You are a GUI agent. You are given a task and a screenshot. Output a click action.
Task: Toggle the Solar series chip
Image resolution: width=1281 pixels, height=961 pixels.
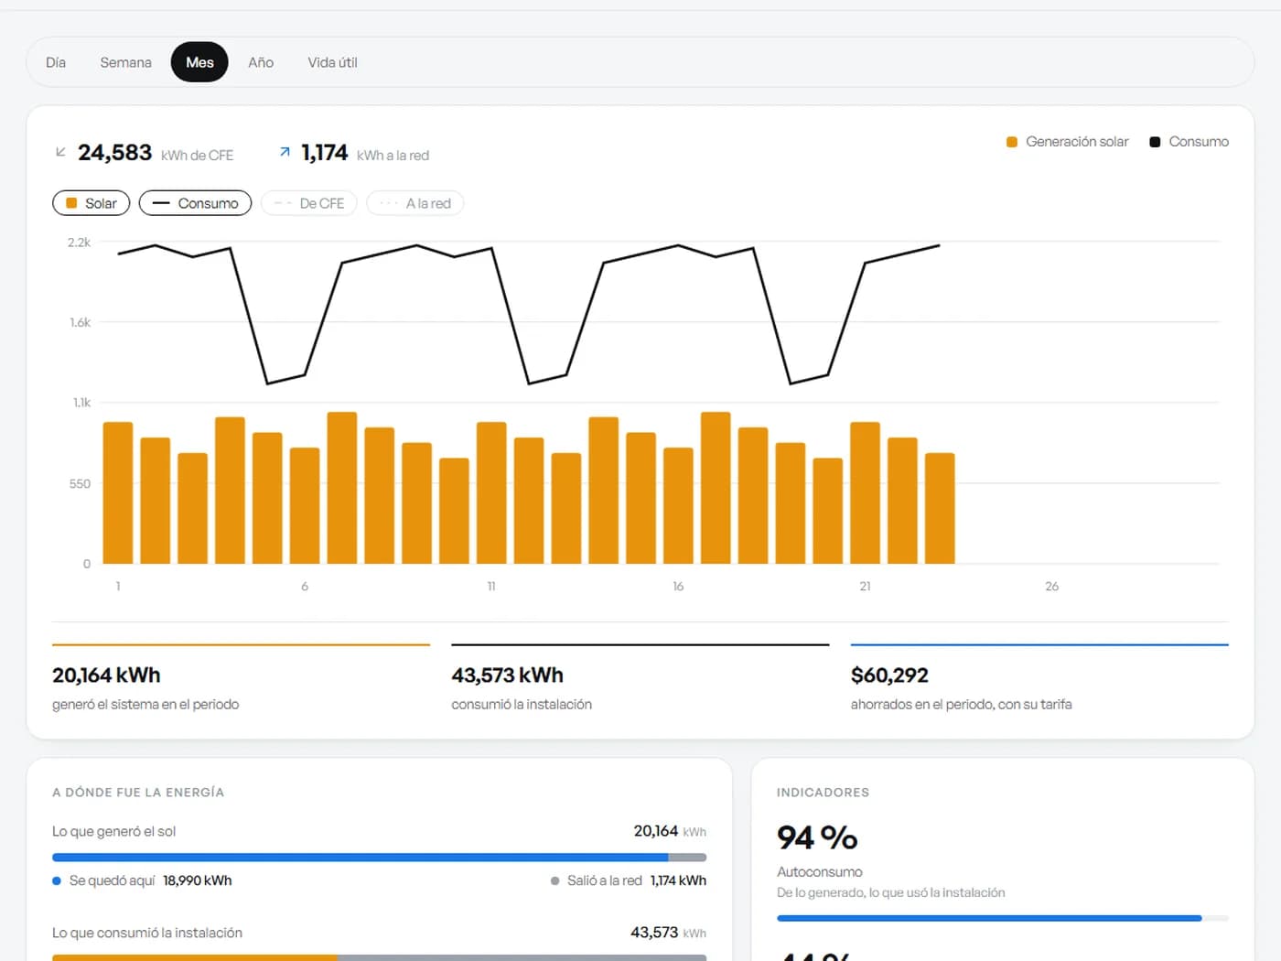91,203
